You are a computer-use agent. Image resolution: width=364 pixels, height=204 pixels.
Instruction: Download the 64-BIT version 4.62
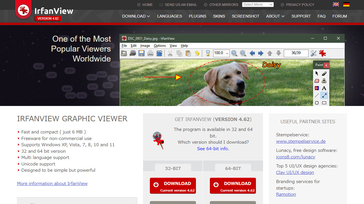[233, 186]
